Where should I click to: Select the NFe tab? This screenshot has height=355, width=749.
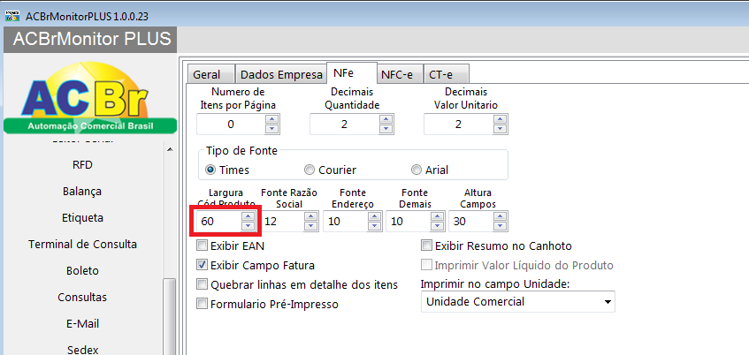point(352,73)
